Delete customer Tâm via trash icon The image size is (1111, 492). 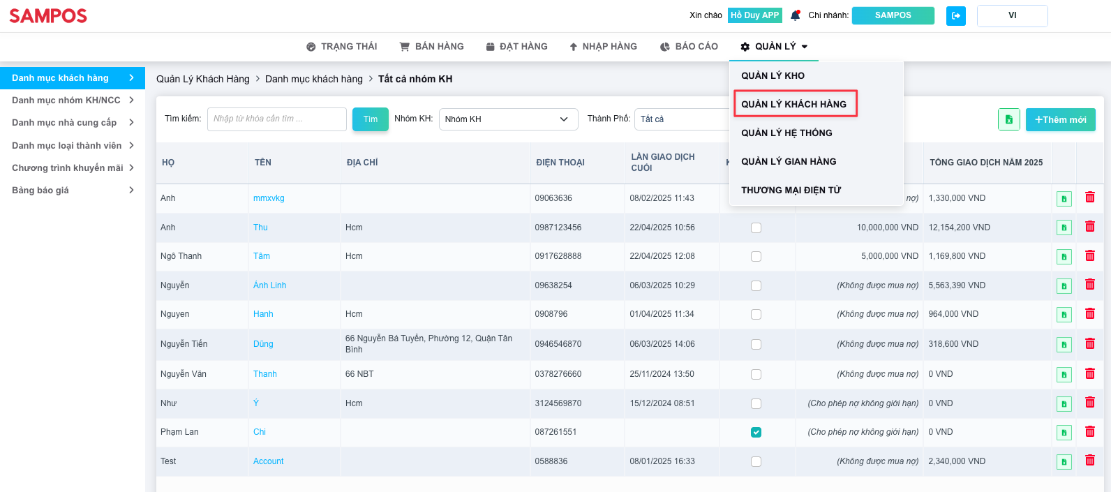pyautogui.click(x=1090, y=256)
